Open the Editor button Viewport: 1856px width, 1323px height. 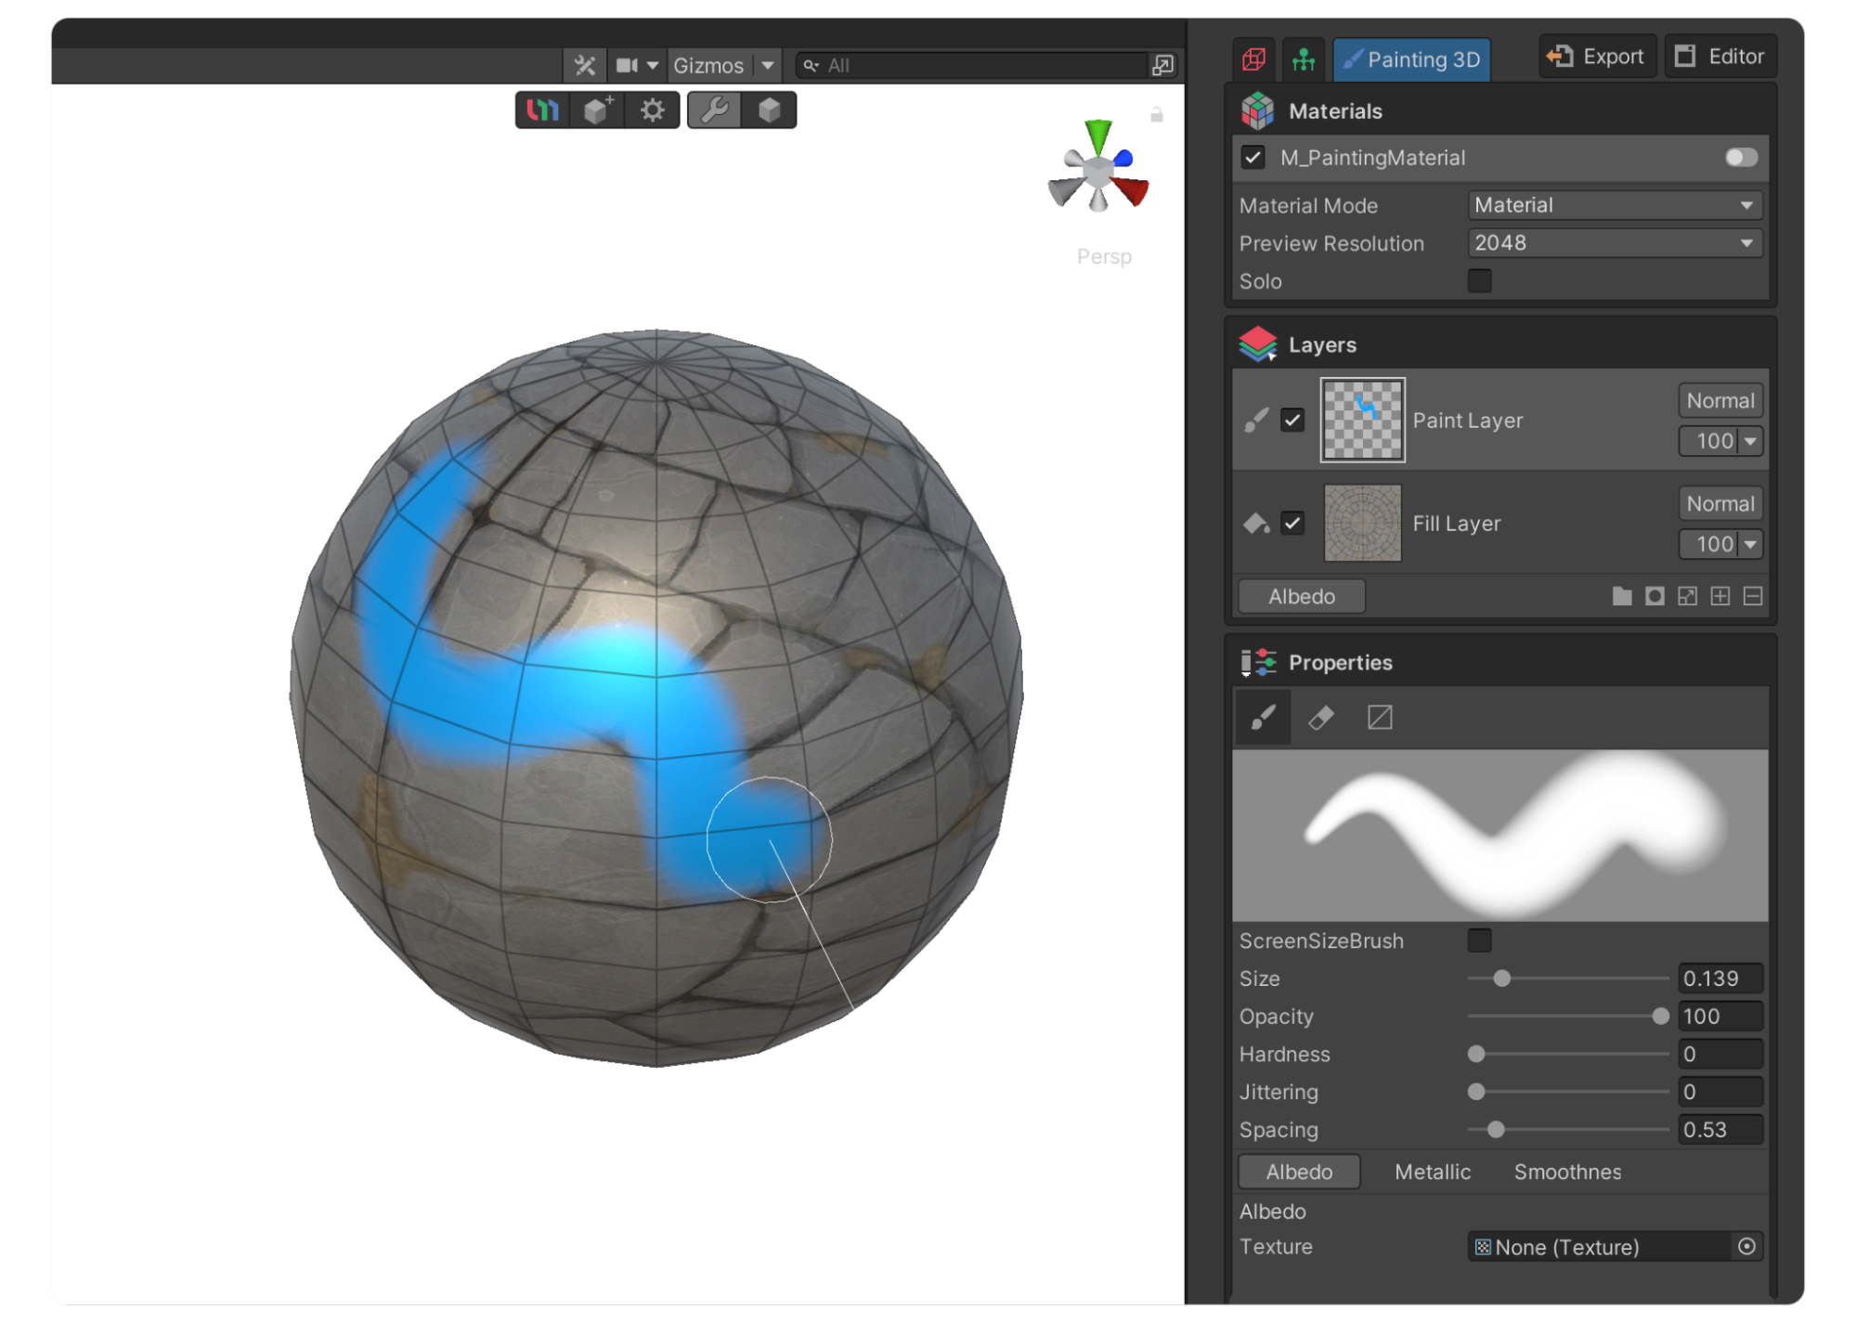(x=1720, y=56)
